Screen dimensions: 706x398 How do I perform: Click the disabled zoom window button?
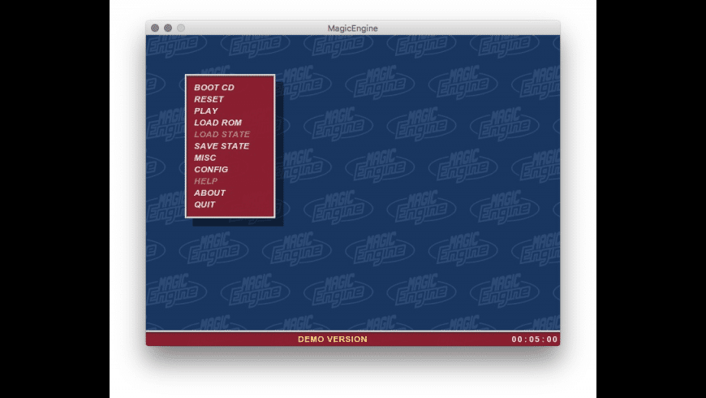click(181, 28)
